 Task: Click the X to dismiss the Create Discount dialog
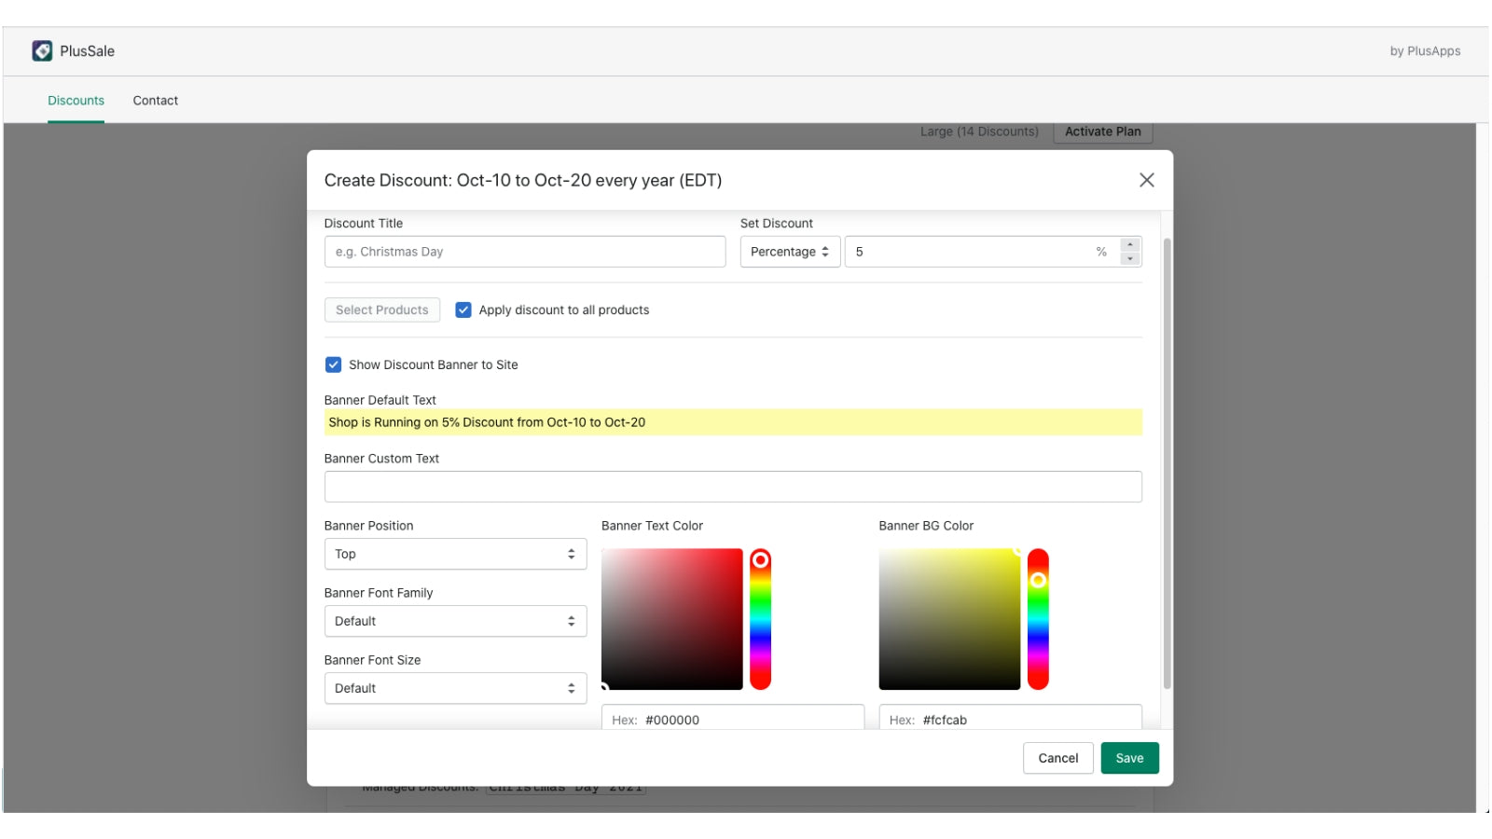[x=1147, y=180]
